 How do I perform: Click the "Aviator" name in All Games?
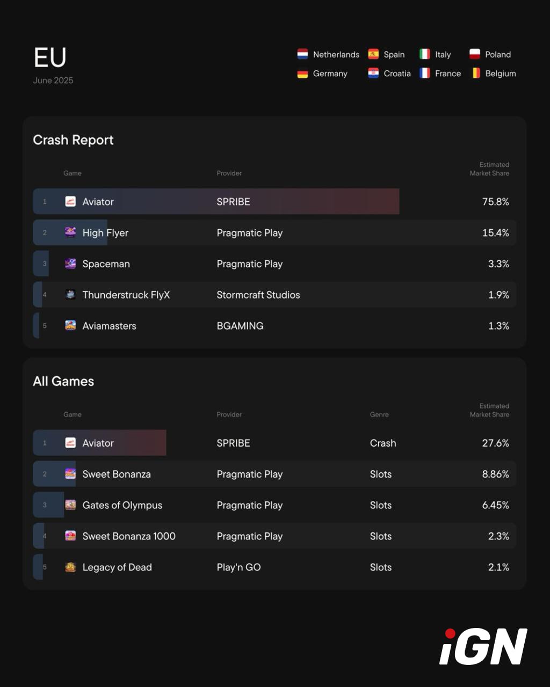pyautogui.click(x=98, y=443)
